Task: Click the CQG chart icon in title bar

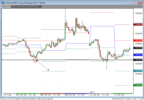Action: [x=3, y=3]
